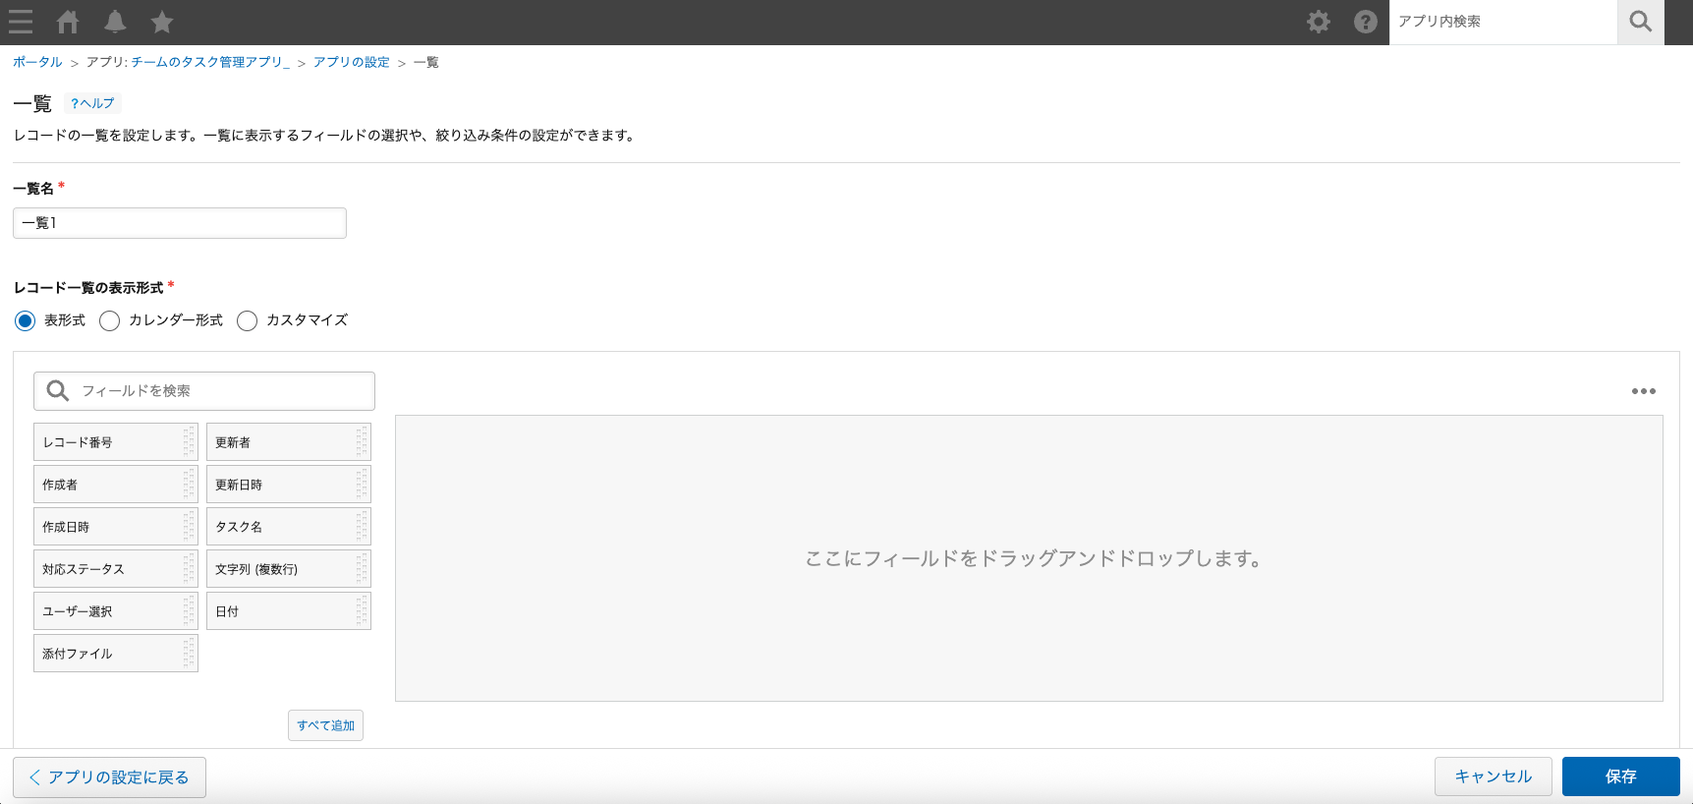Select the カレンダー形式 radio button

[x=110, y=321]
